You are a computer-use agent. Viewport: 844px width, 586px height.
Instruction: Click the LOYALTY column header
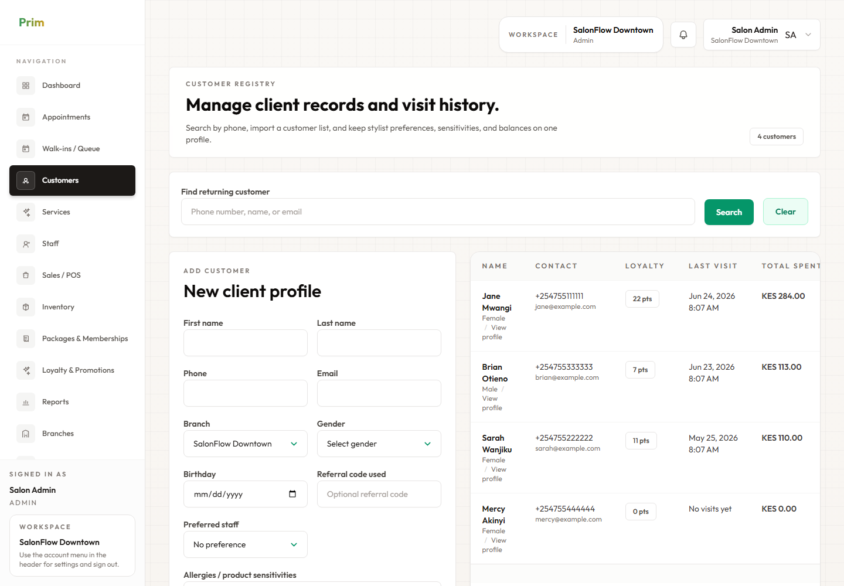645,266
